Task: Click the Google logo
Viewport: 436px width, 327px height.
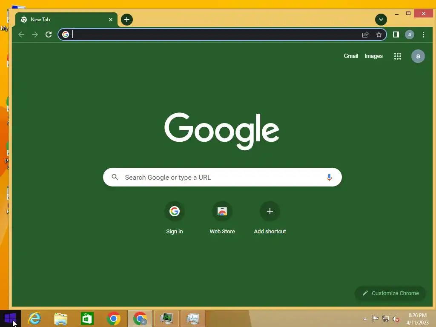Action: point(221,131)
